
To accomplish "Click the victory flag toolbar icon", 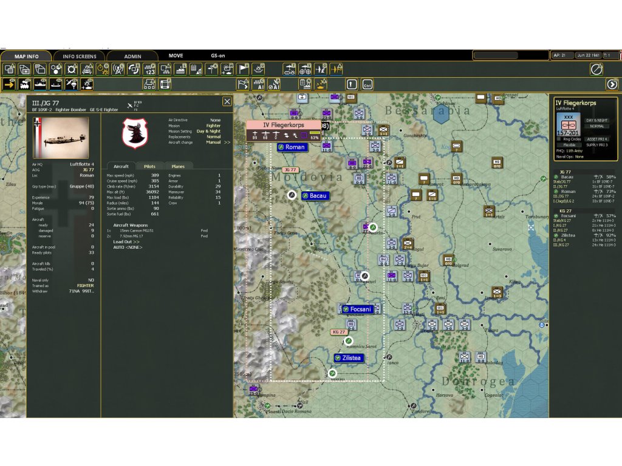I will (243, 69).
